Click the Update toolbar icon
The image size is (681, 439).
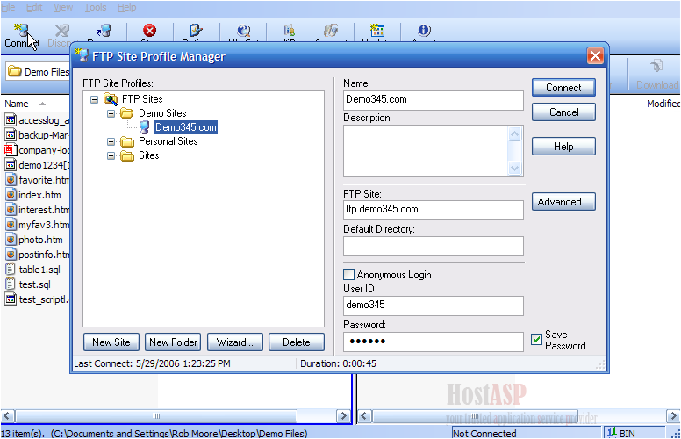[x=377, y=30]
